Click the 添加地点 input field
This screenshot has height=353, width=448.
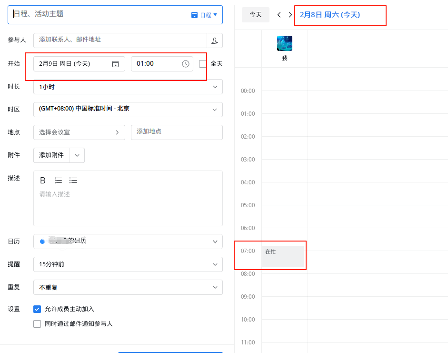[177, 132]
